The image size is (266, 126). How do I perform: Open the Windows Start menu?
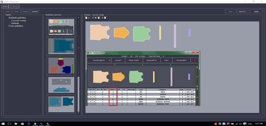(x=3, y=124)
